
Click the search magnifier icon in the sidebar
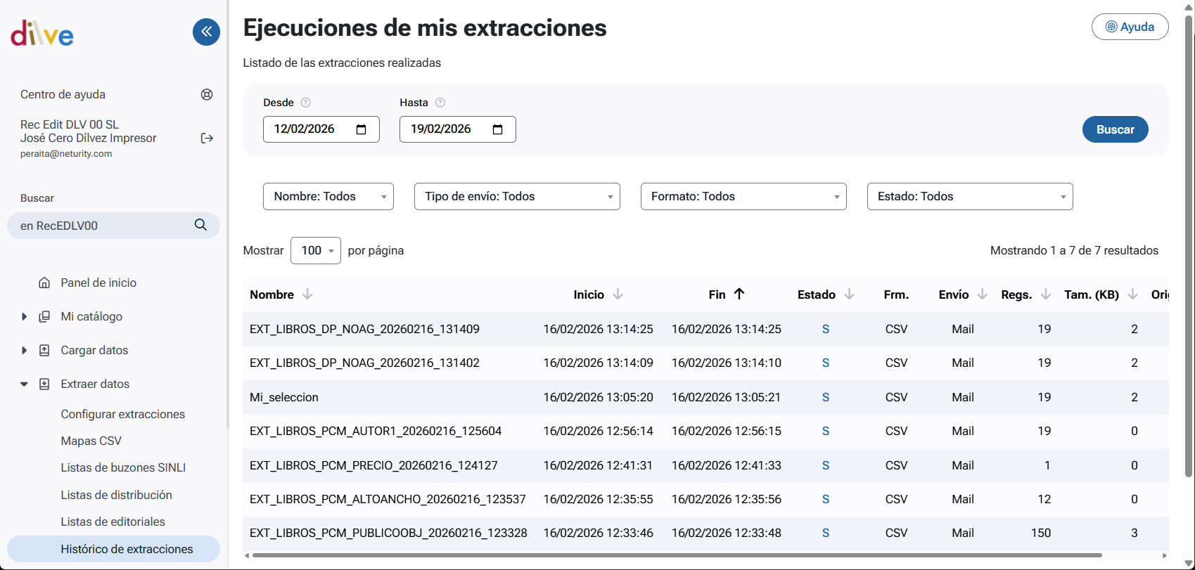coord(200,225)
